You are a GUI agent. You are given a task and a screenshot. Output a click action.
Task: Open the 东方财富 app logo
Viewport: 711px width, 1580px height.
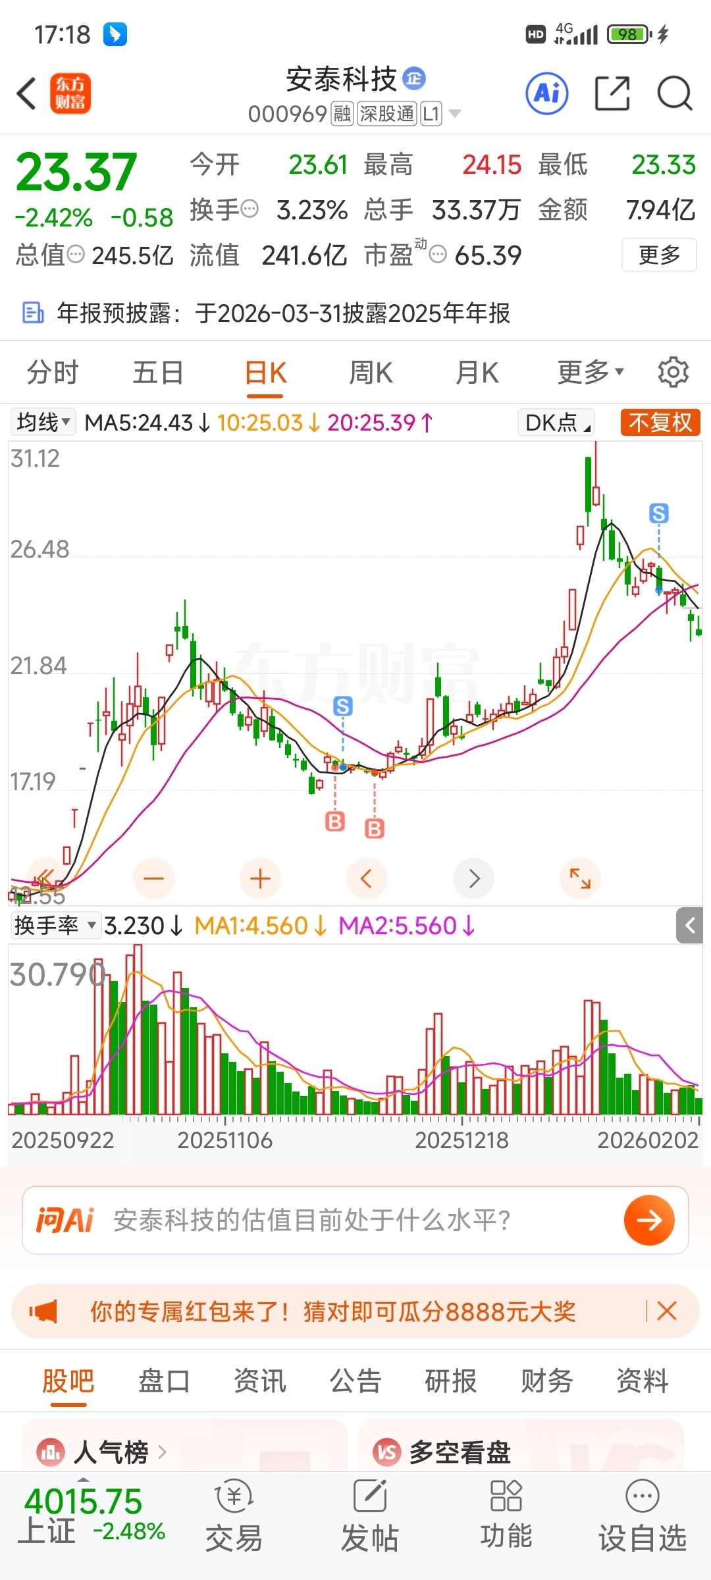click(70, 93)
